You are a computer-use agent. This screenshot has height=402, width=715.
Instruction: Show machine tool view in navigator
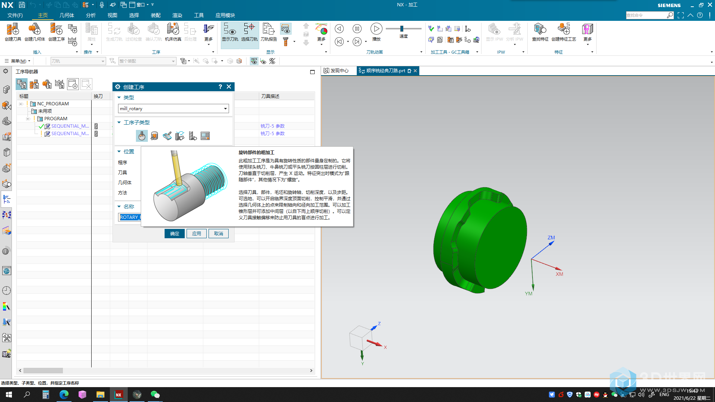point(34,84)
